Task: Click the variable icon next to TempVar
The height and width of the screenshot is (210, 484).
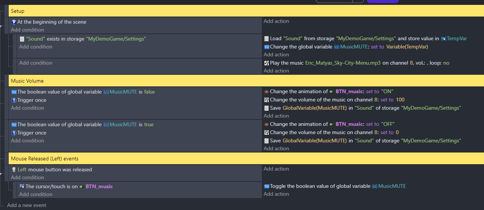Action: [x=443, y=39]
